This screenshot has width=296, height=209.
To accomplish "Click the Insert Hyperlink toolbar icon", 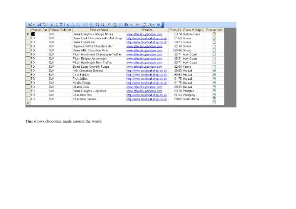I will [x=91, y=25].
